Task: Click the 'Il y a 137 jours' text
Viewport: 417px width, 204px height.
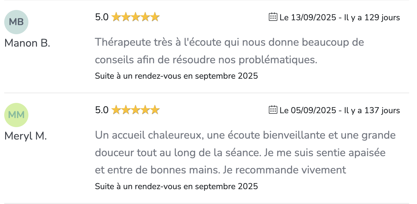Action: (372, 110)
